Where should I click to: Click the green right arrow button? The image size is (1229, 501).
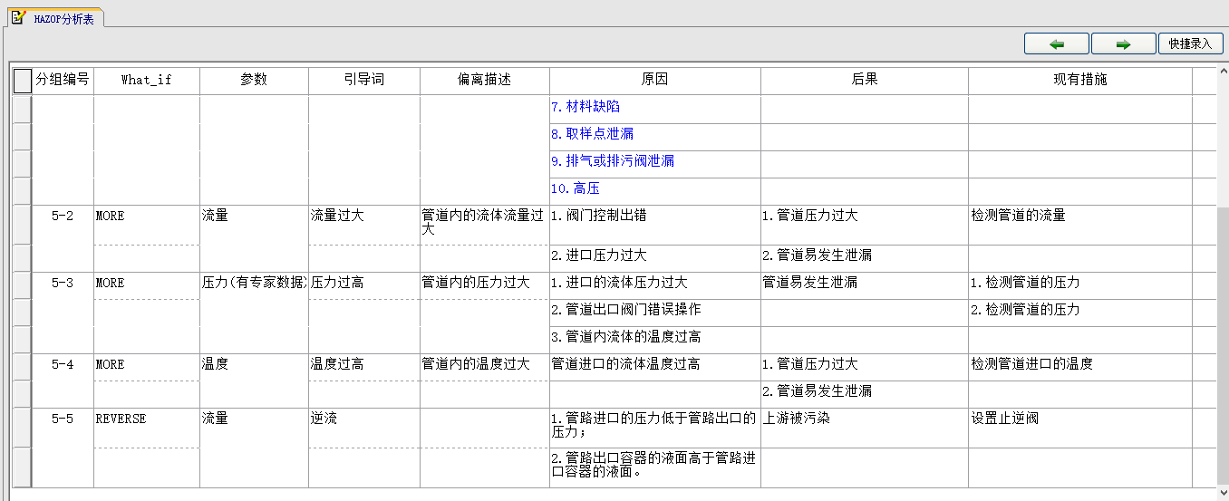pyautogui.click(x=1124, y=43)
